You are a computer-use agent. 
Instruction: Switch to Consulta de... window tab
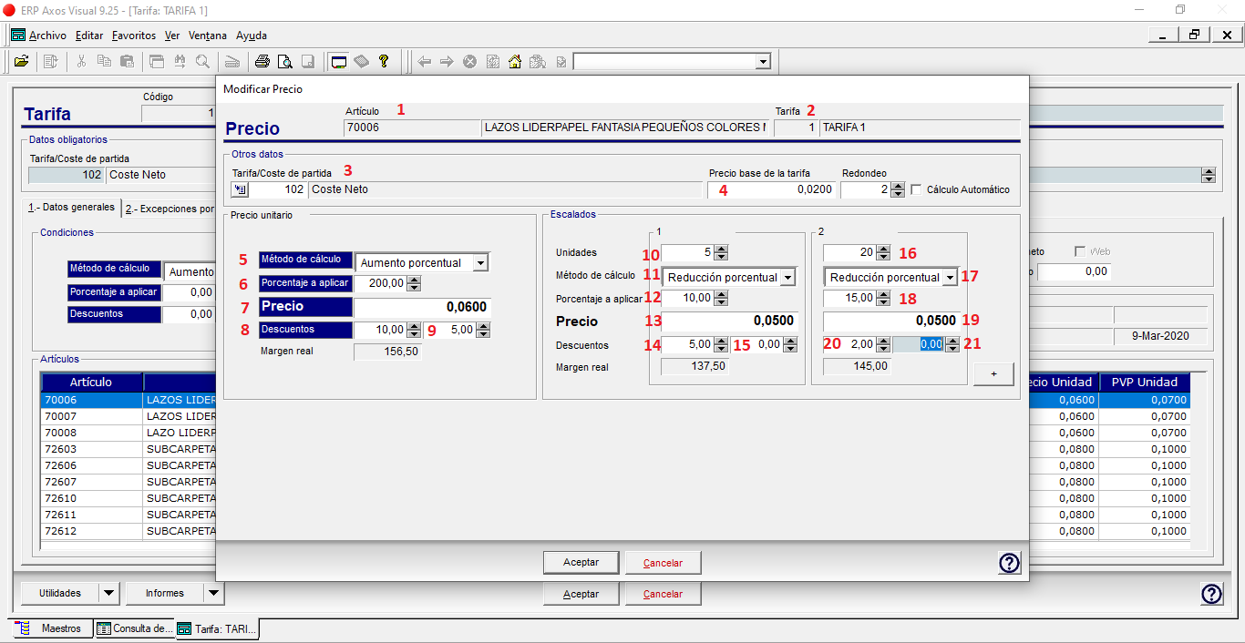(134, 628)
